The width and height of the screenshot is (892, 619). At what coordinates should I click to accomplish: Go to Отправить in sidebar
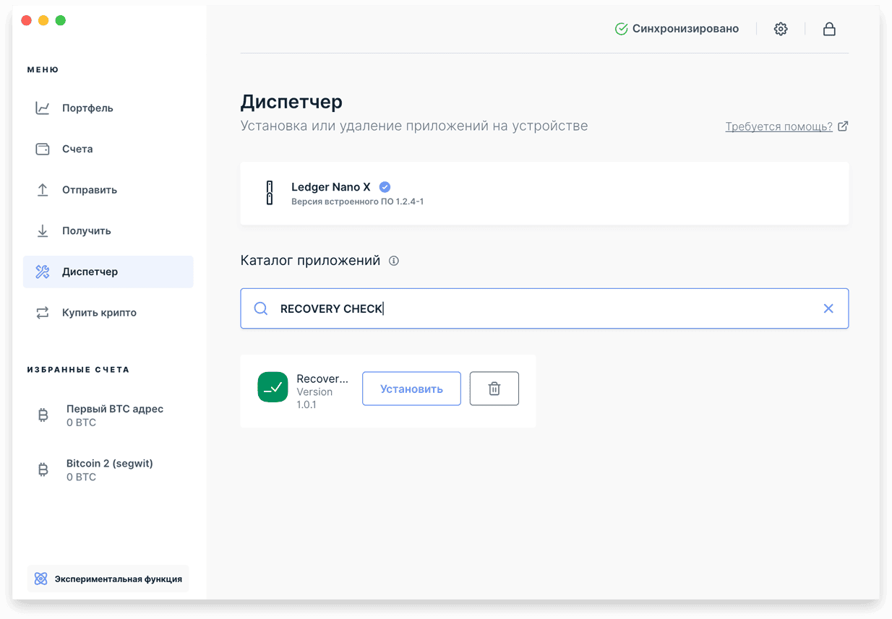pyautogui.click(x=108, y=190)
